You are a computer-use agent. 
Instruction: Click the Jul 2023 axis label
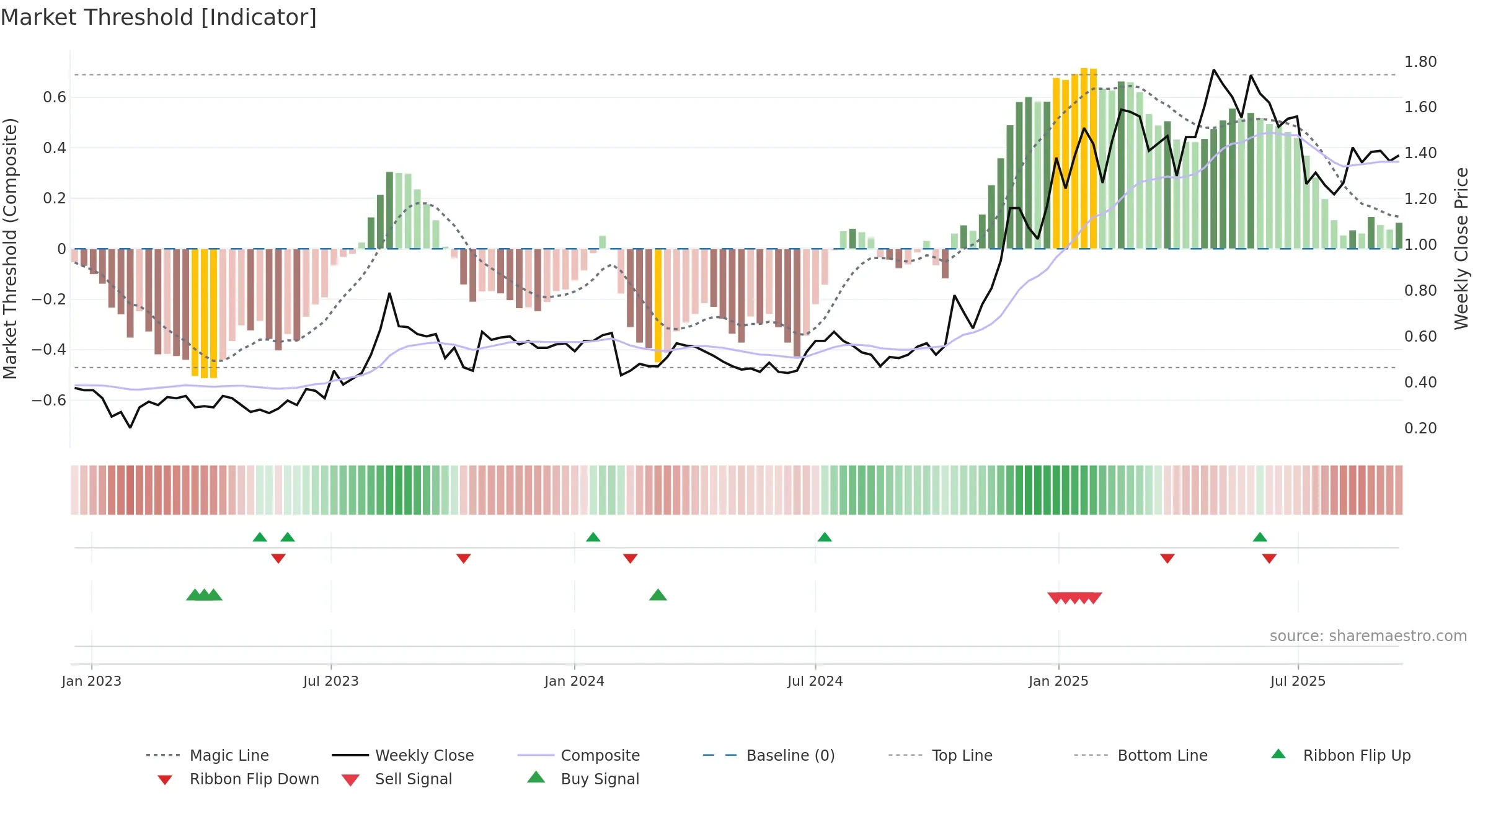pos(331,681)
